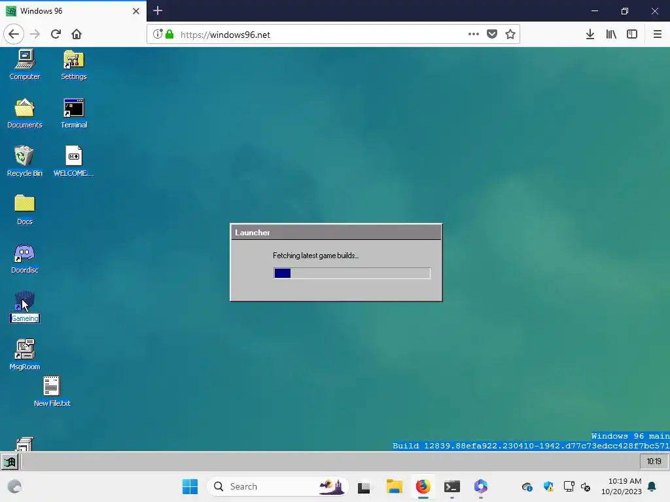This screenshot has height=502, width=670.
Task: Open the Windows Security tray icon
Action: point(549,486)
